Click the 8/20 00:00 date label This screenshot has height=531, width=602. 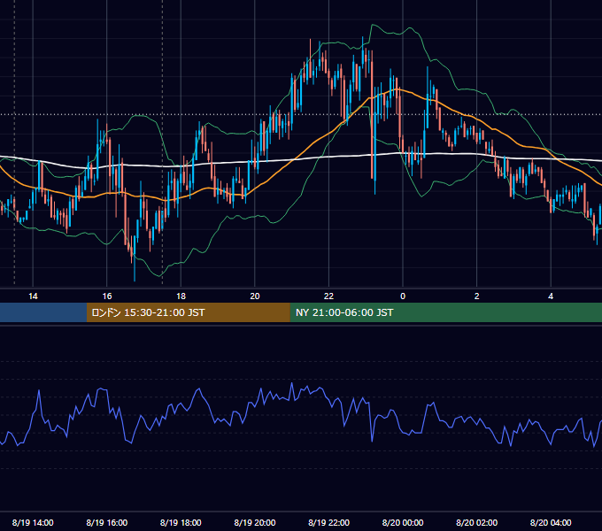pos(403,522)
